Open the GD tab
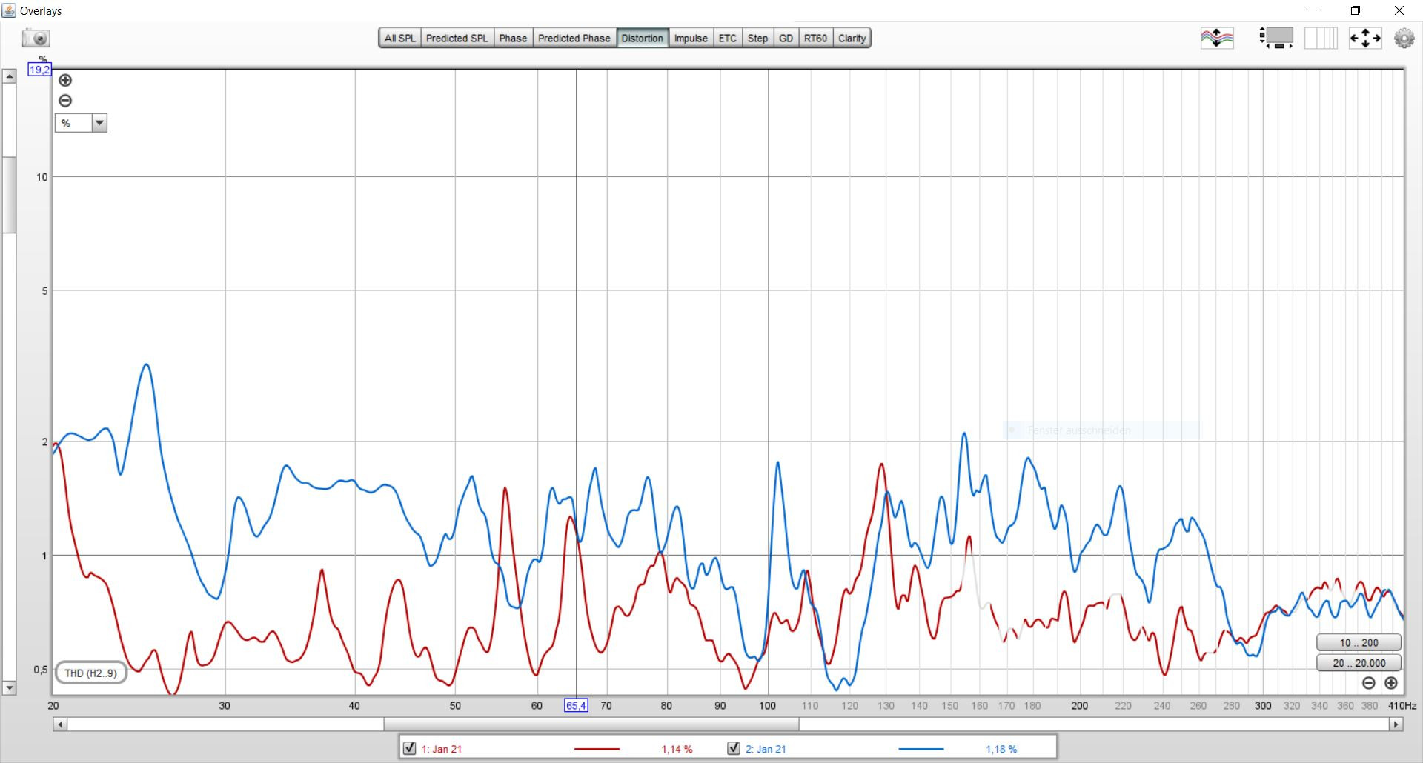The width and height of the screenshot is (1423, 763). coord(786,38)
